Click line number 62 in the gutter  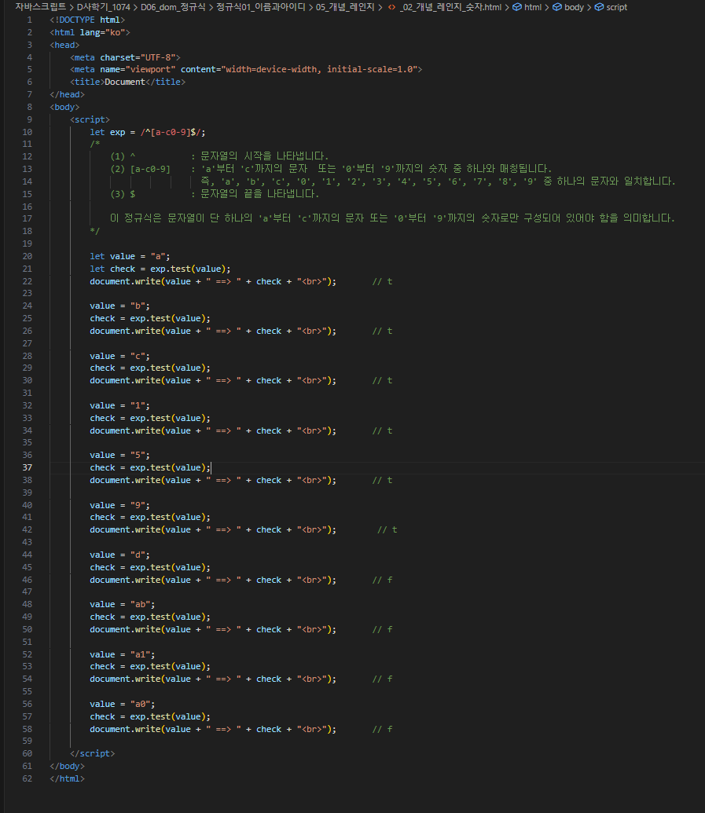pyautogui.click(x=27, y=778)
